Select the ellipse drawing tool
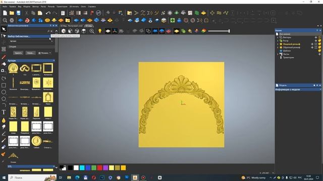This screenshot has height=181, width=323. point(4,92)
